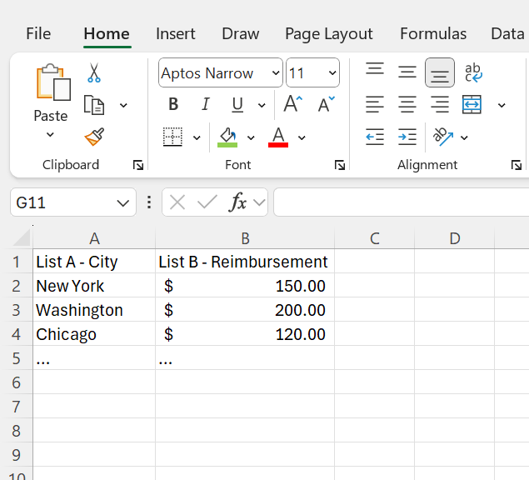This screenshot has width=529, height=480.
Task: Select the Format Painter brush
Action: tap(94, 137)
